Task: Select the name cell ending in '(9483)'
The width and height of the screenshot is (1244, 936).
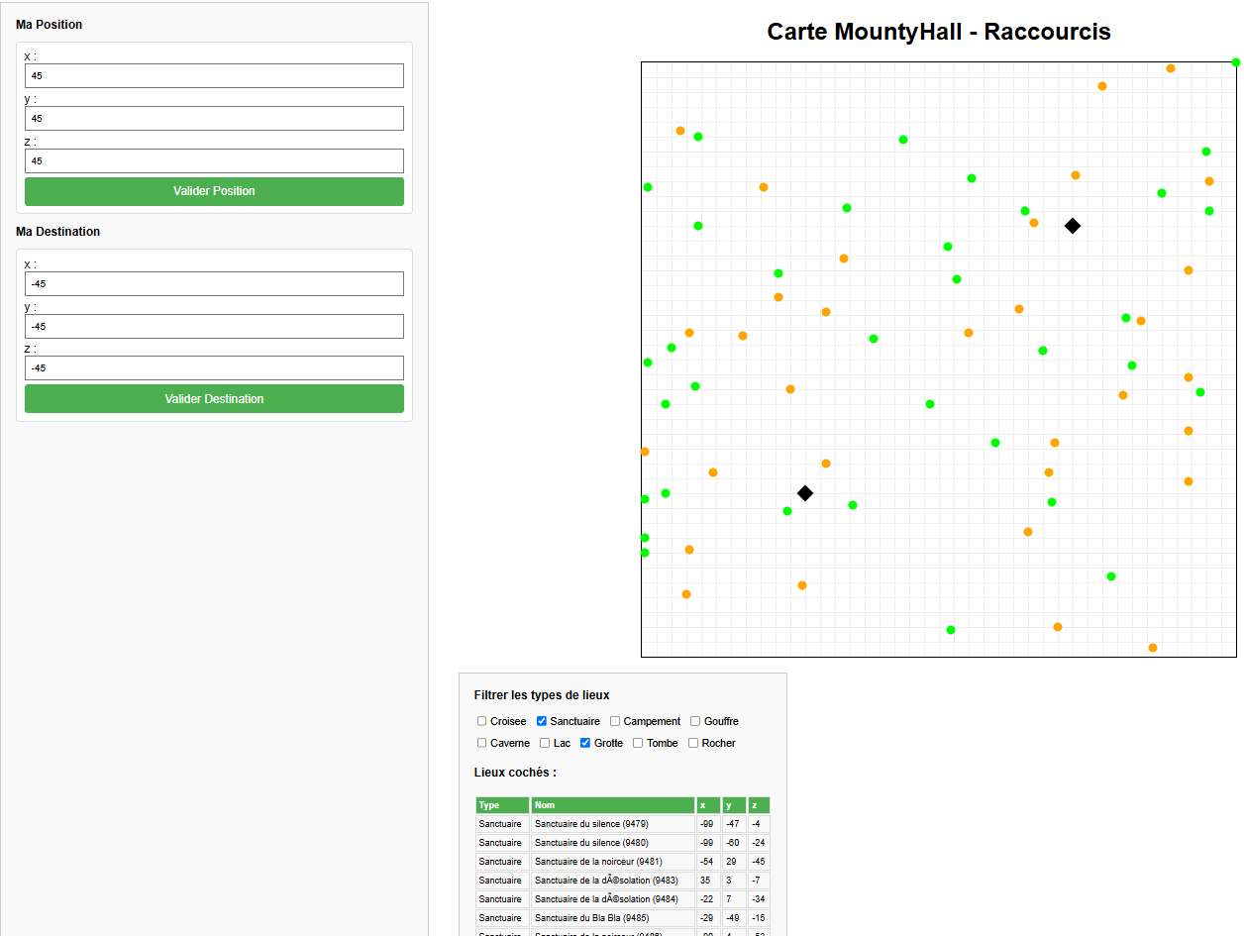Action: (612, 881)
